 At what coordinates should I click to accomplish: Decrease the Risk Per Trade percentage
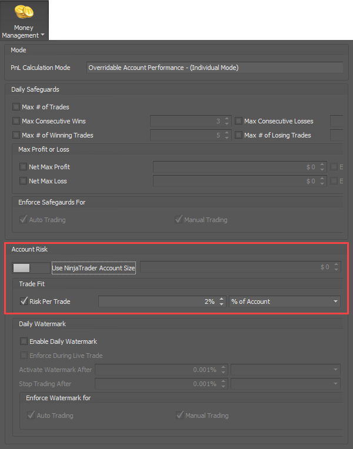click(221, 304)
